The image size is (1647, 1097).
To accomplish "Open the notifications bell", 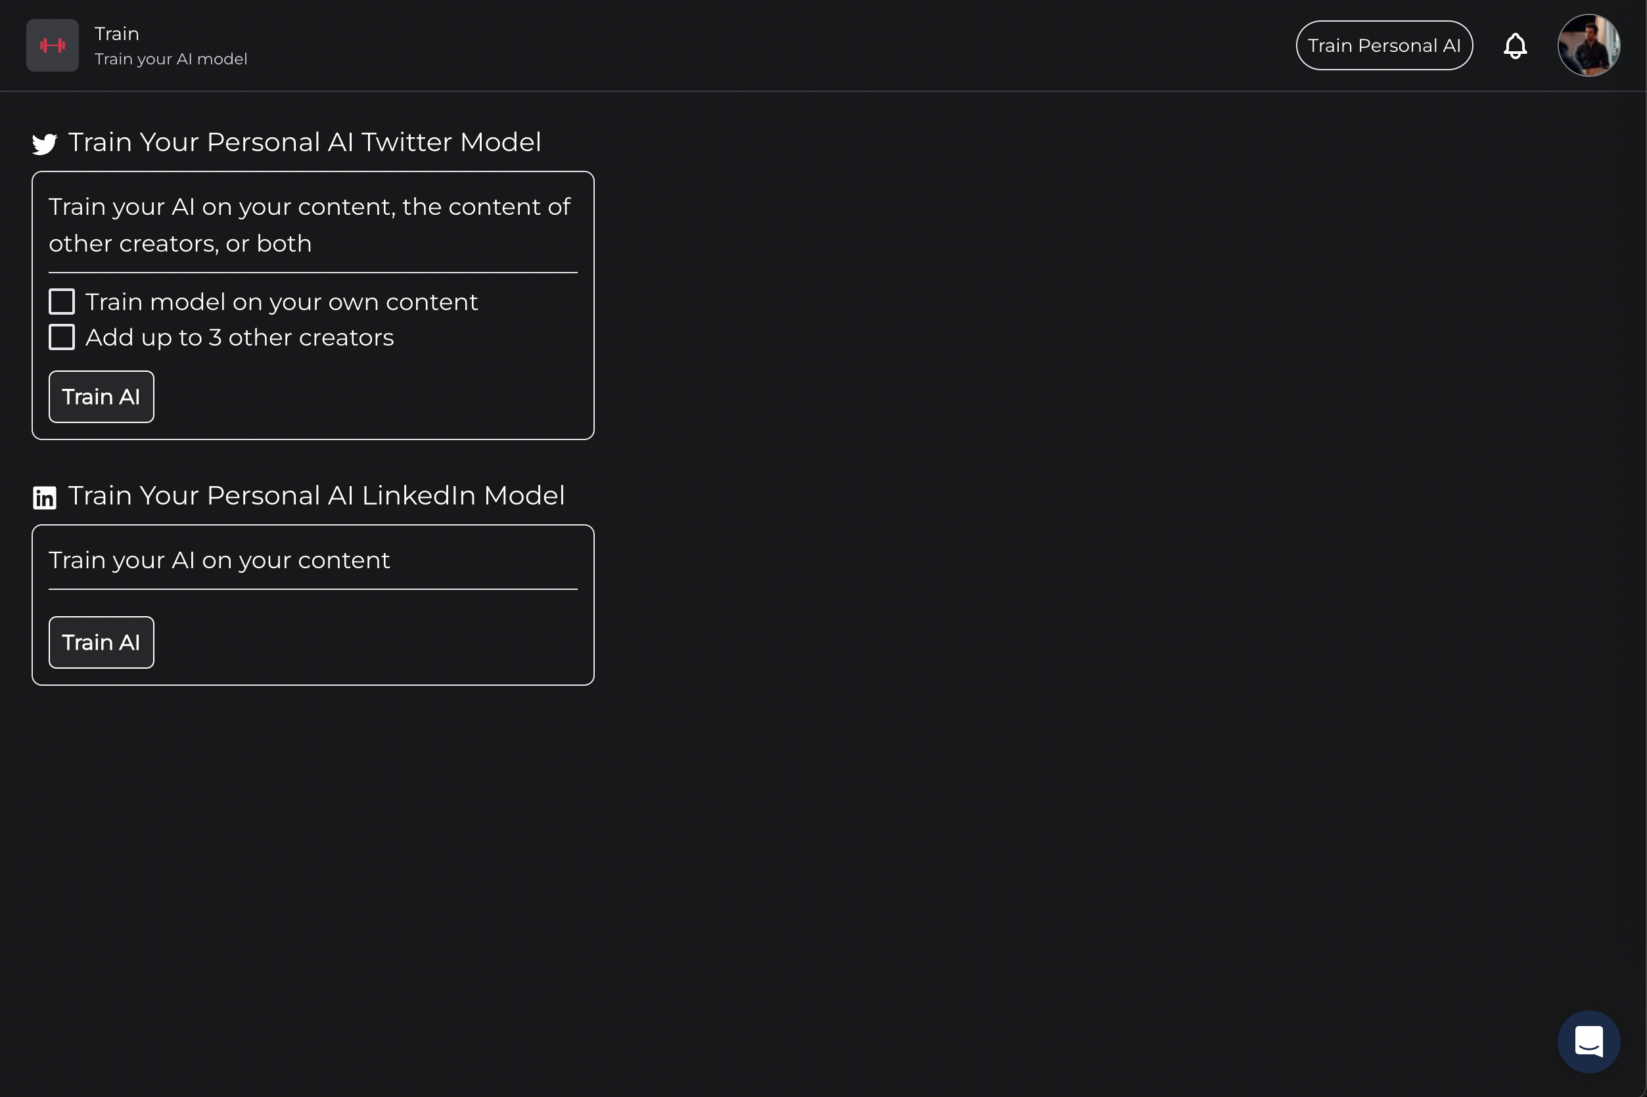I will coord(1515,46).
